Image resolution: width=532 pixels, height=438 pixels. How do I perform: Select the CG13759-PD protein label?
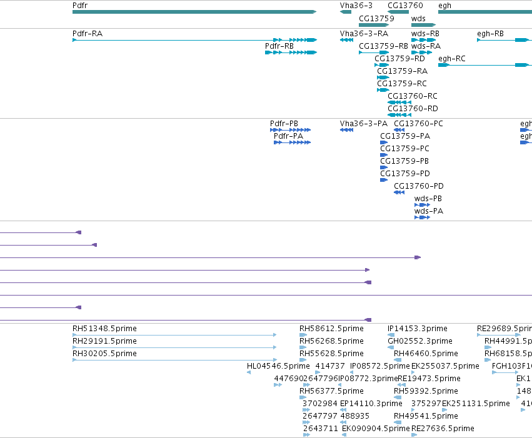[x=404, y=174]
